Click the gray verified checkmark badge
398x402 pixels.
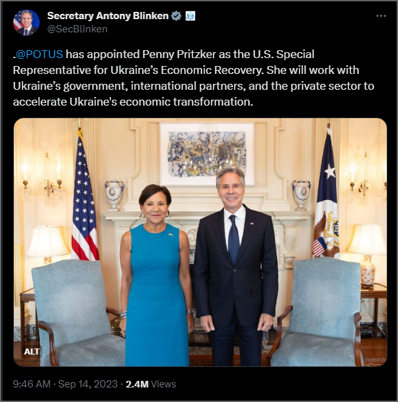[x=176, y=16]
